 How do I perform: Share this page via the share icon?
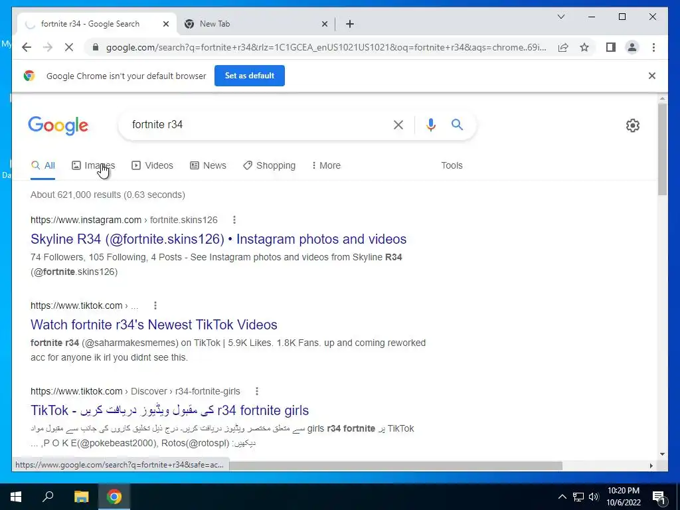coord(563,47)
